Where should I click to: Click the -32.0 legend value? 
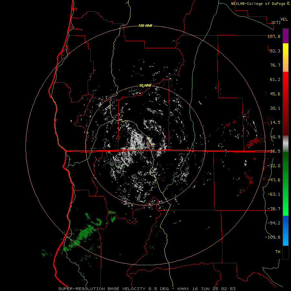(274, 166)
